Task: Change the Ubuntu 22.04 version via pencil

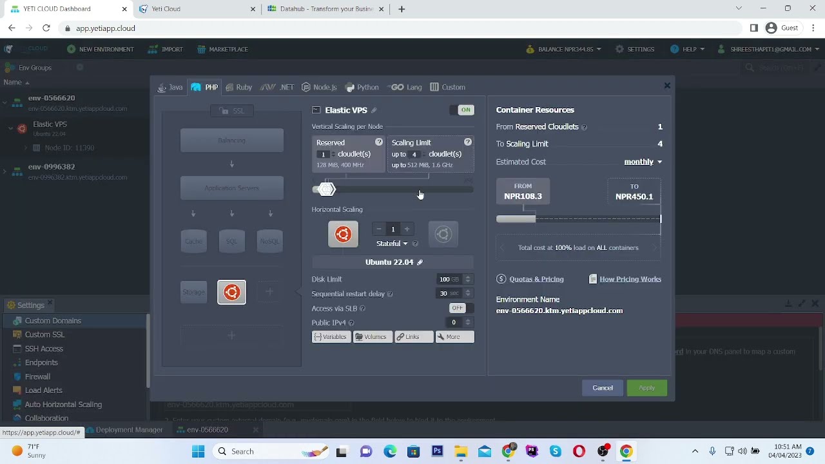Action: tap(420, 262)
